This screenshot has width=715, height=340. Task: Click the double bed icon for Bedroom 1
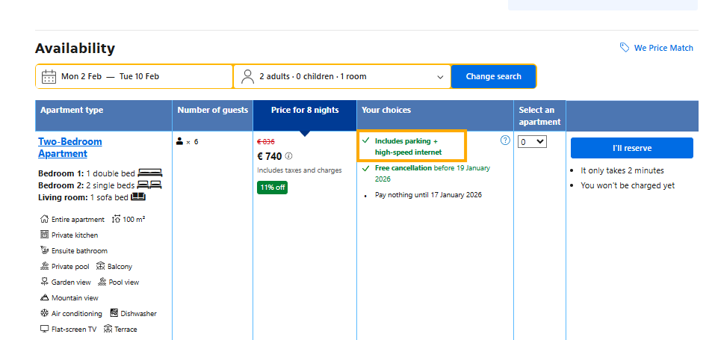tap(150, 173)
